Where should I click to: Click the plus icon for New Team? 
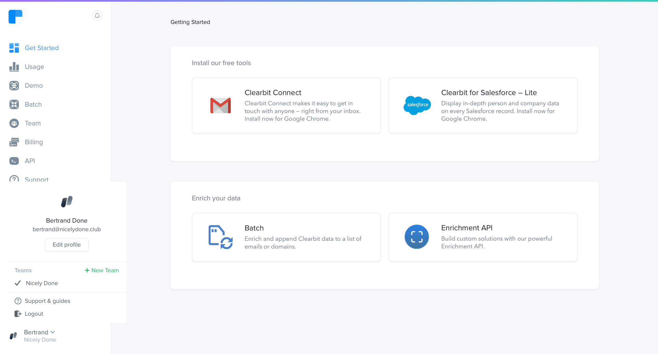pyautogui.click(x=87, y=270)
